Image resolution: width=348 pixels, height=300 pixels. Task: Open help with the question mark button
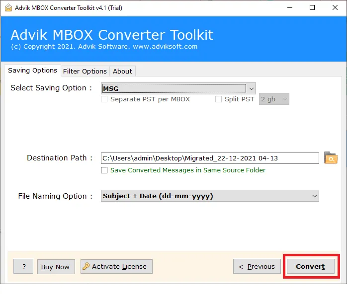click(x=23, y=266)
